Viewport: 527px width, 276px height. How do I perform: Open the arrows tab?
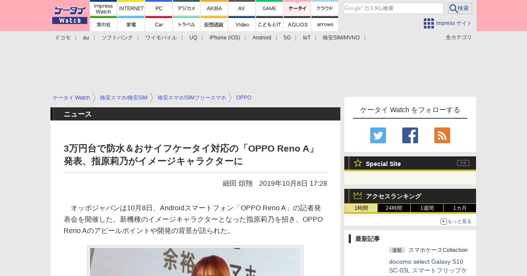tap(325, 24)
